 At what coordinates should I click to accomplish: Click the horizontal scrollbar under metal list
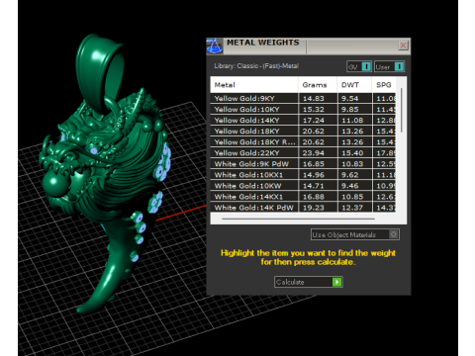pyautogui.click(x=298, y=219)
